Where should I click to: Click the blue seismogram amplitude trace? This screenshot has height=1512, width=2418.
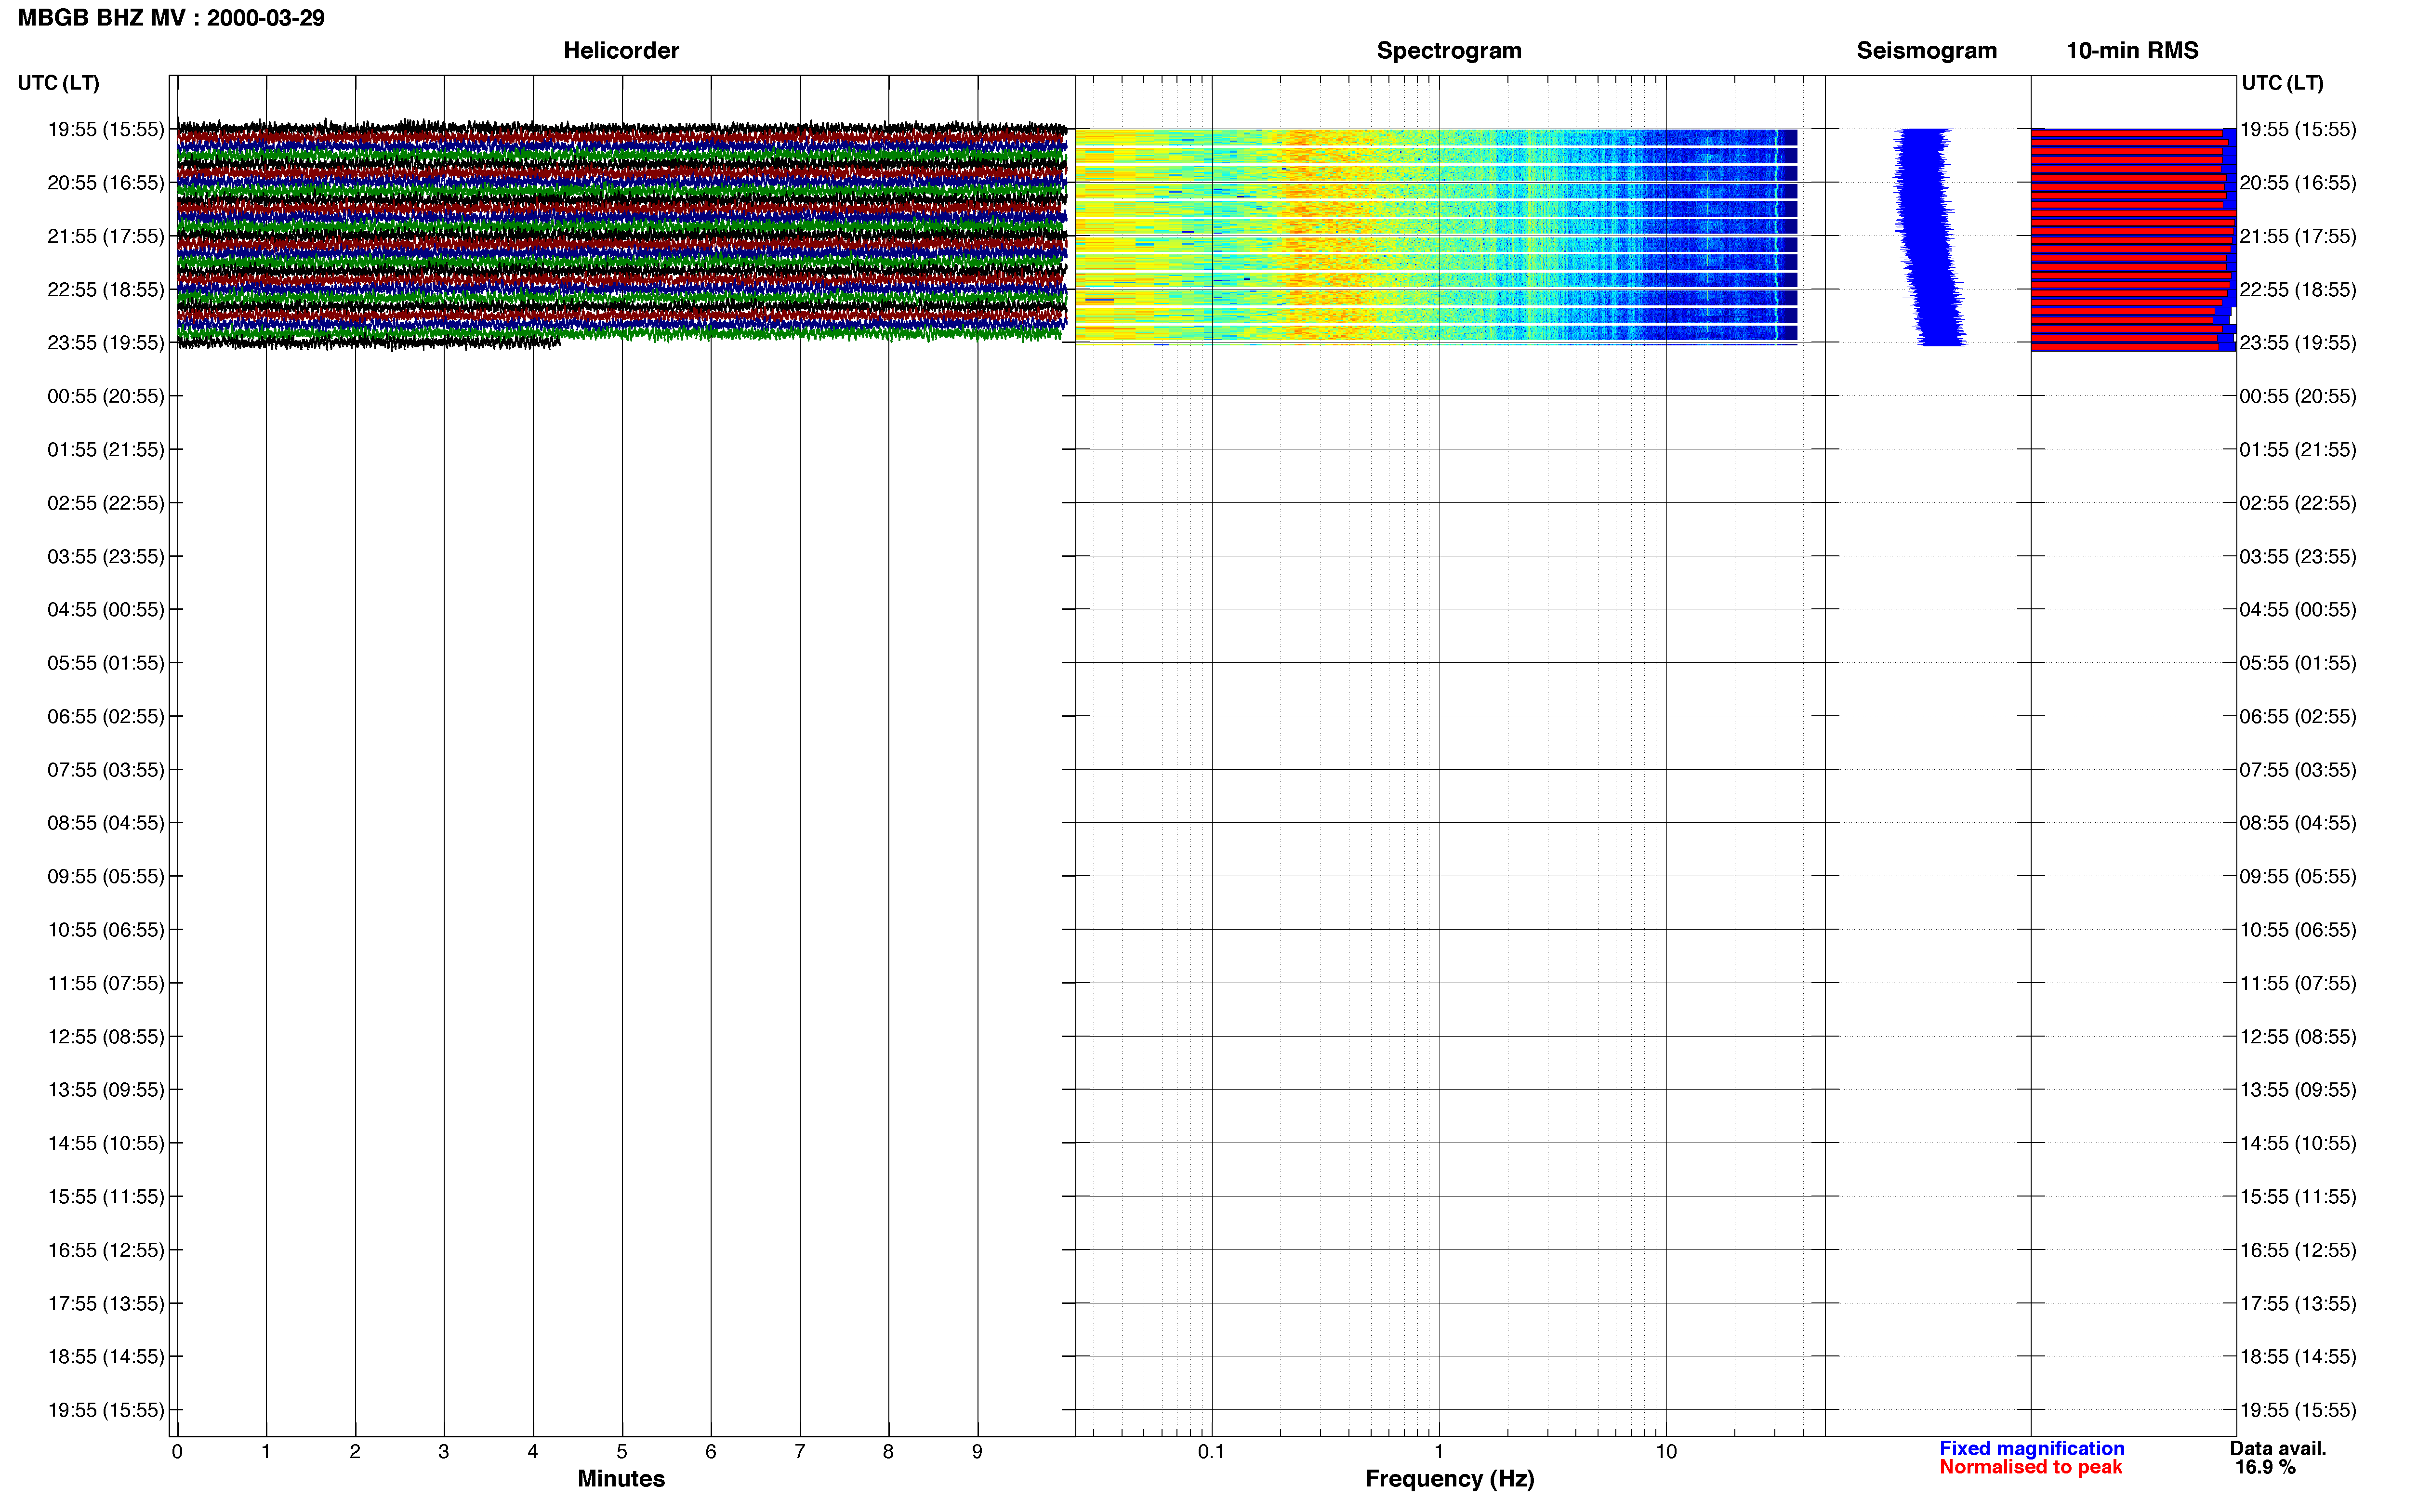click(x=1930, y=237)
